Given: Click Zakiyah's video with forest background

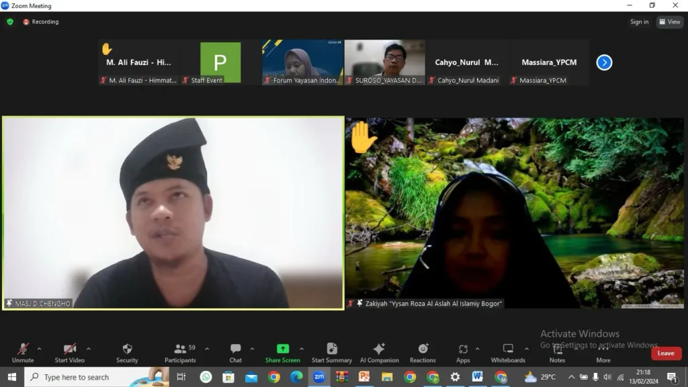Looking at the screenshot, I should tap(515, 213).
